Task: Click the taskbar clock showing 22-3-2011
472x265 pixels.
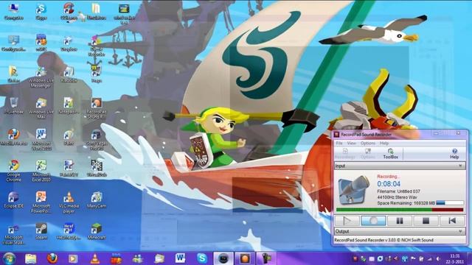Action: pyautogui.click(x=454, y=258)
